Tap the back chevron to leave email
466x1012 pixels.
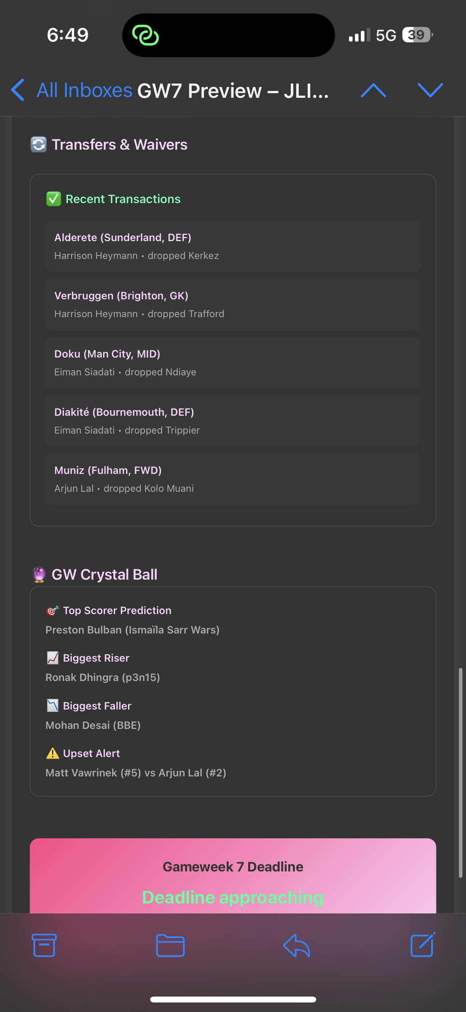coord(18,90)
